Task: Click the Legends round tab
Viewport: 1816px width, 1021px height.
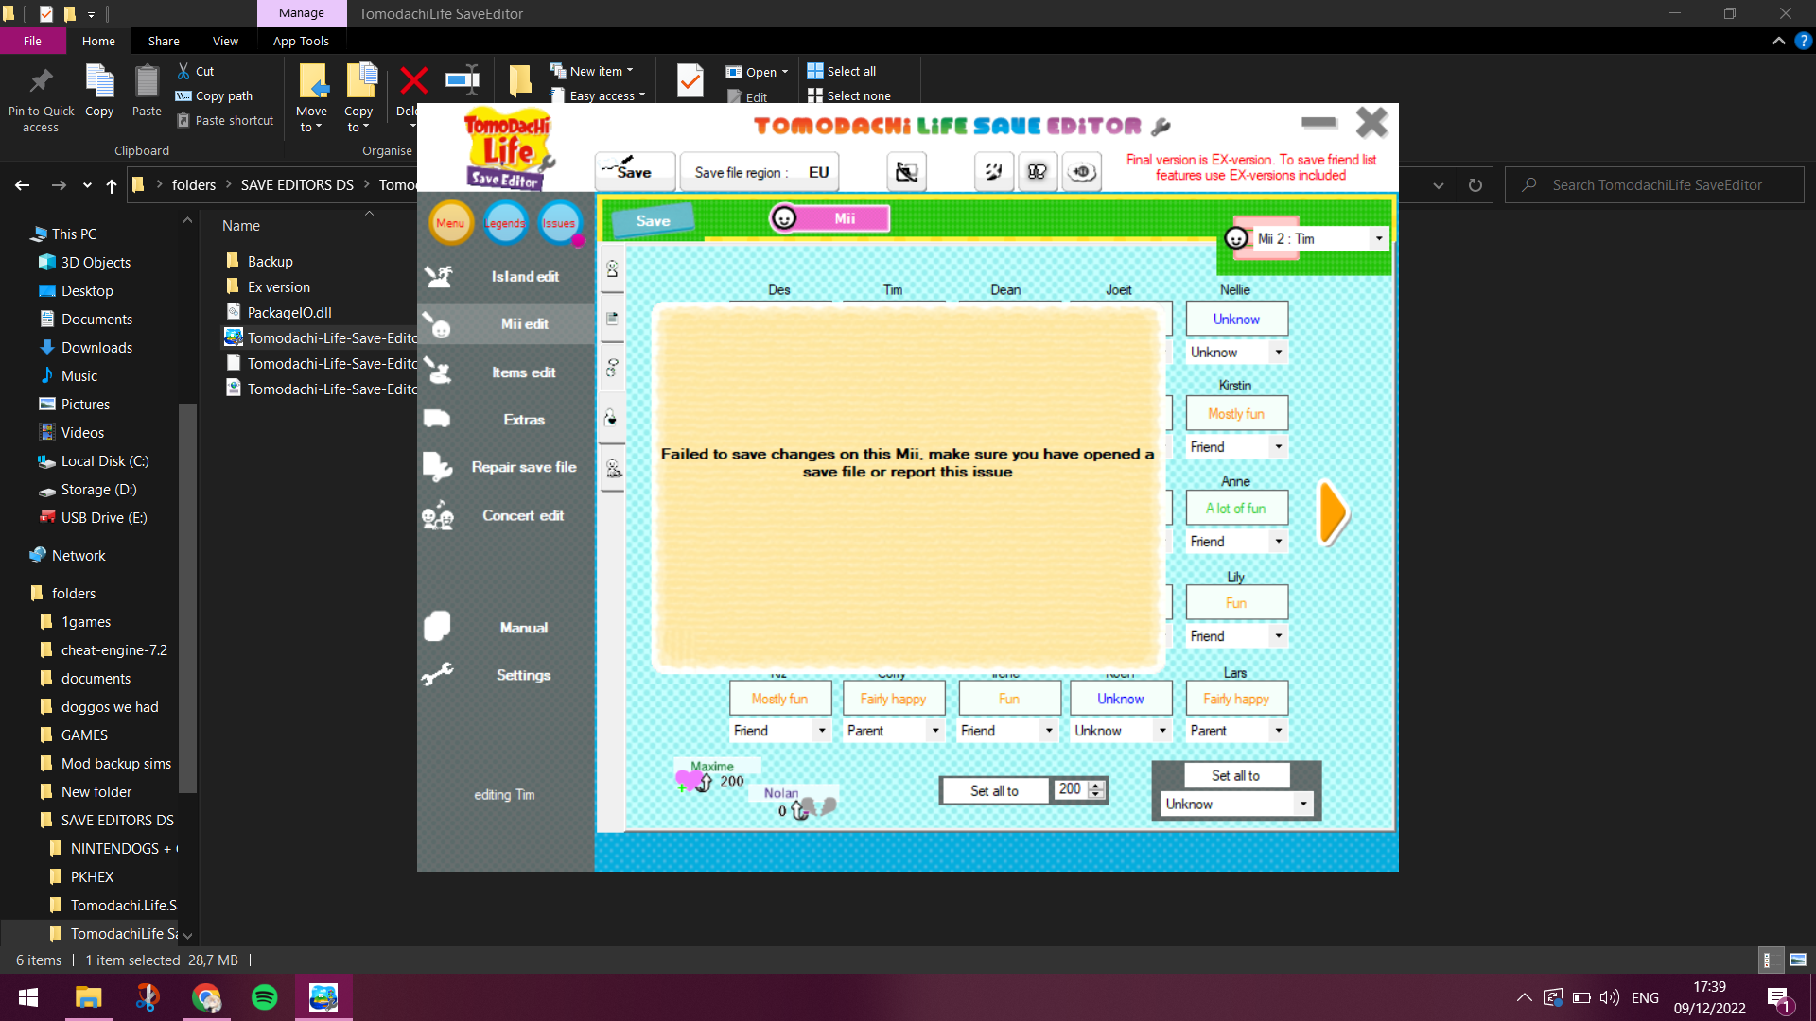Action: click(x=505, y=223)
